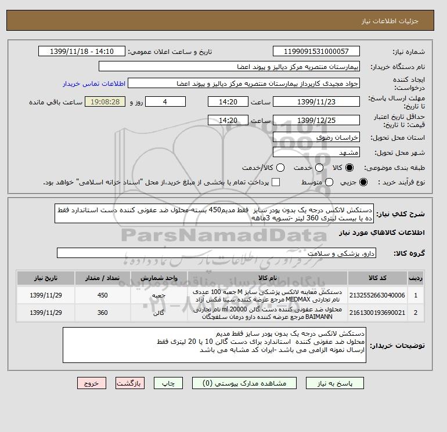The width and height of the screenshot is (447, 432).
Task: Click the ردیف column header
Action: click(415, 278)
